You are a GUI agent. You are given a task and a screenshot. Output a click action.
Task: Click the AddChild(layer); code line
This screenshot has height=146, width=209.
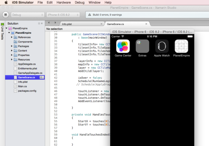[x=91, y=71]
